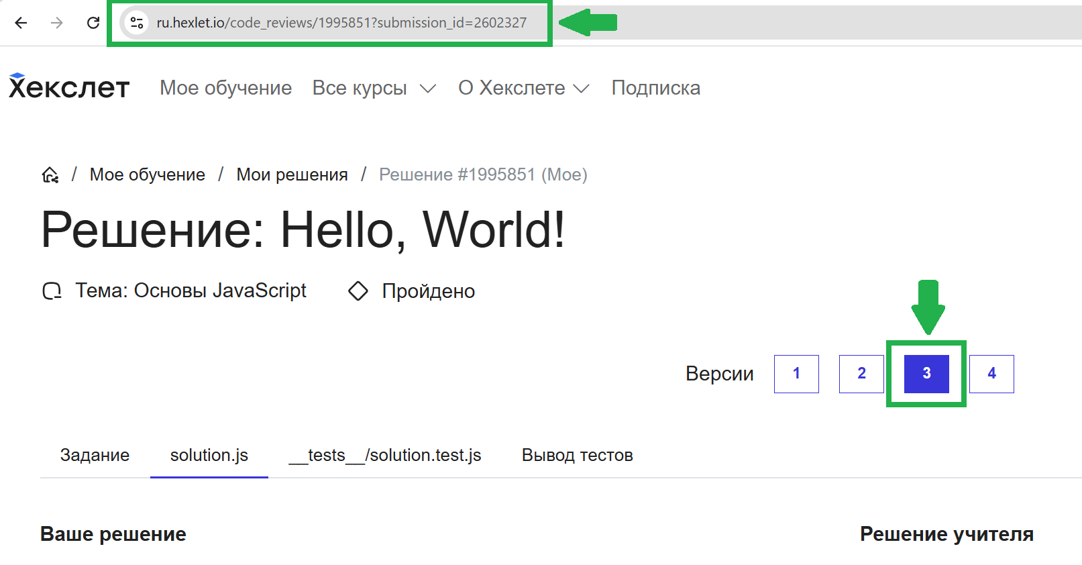Open the Вывод тестов tab
1082x565 pixels.
tap(577, 455)
